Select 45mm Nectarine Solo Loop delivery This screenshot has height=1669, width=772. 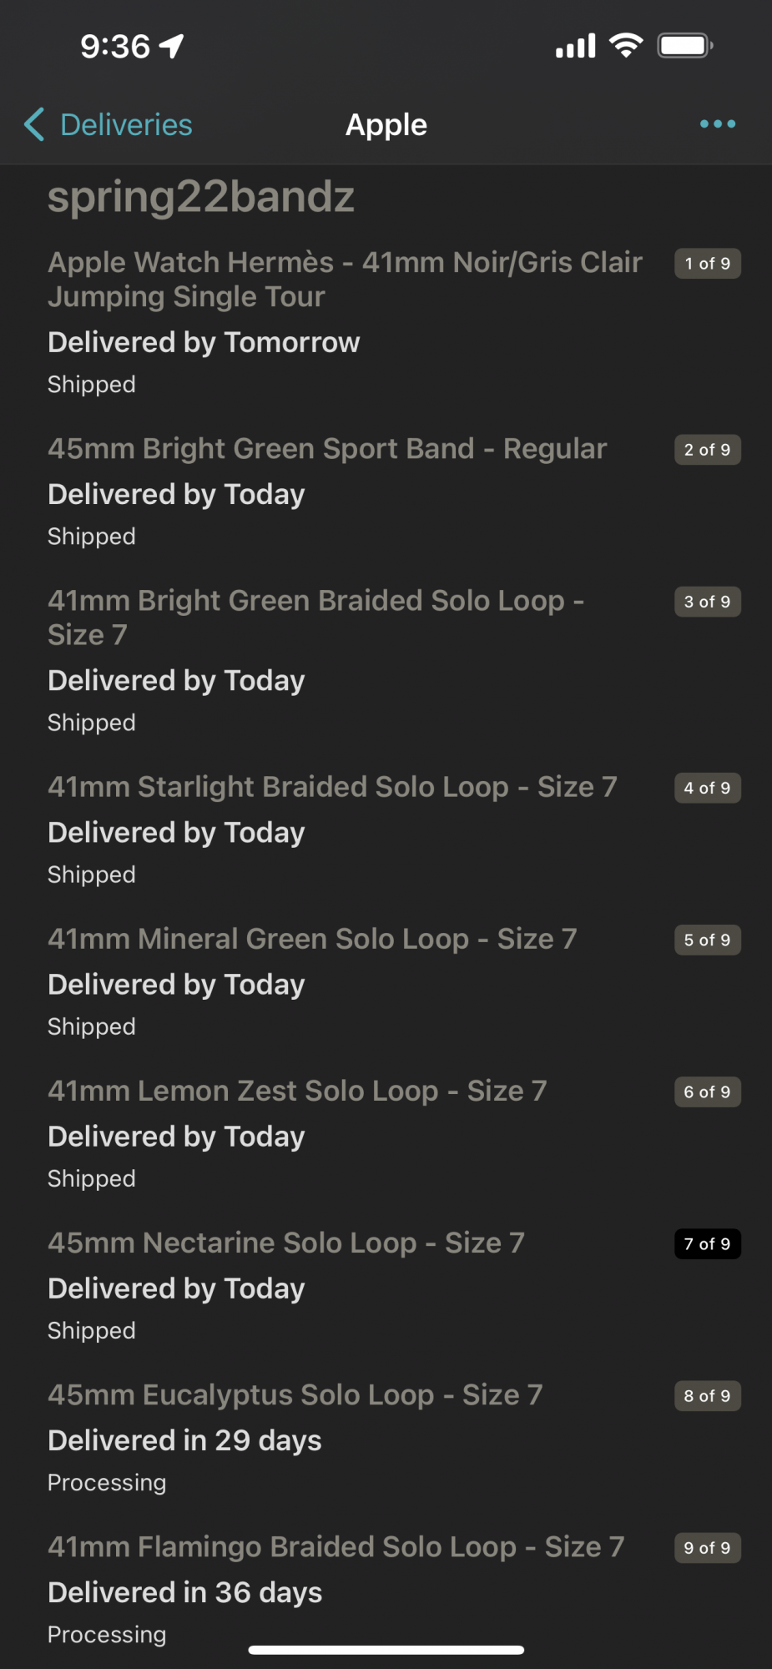tap(286, 1243)
